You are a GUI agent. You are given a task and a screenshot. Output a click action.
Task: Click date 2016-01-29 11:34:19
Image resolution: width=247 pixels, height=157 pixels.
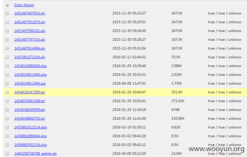click(x=129, y=110)
